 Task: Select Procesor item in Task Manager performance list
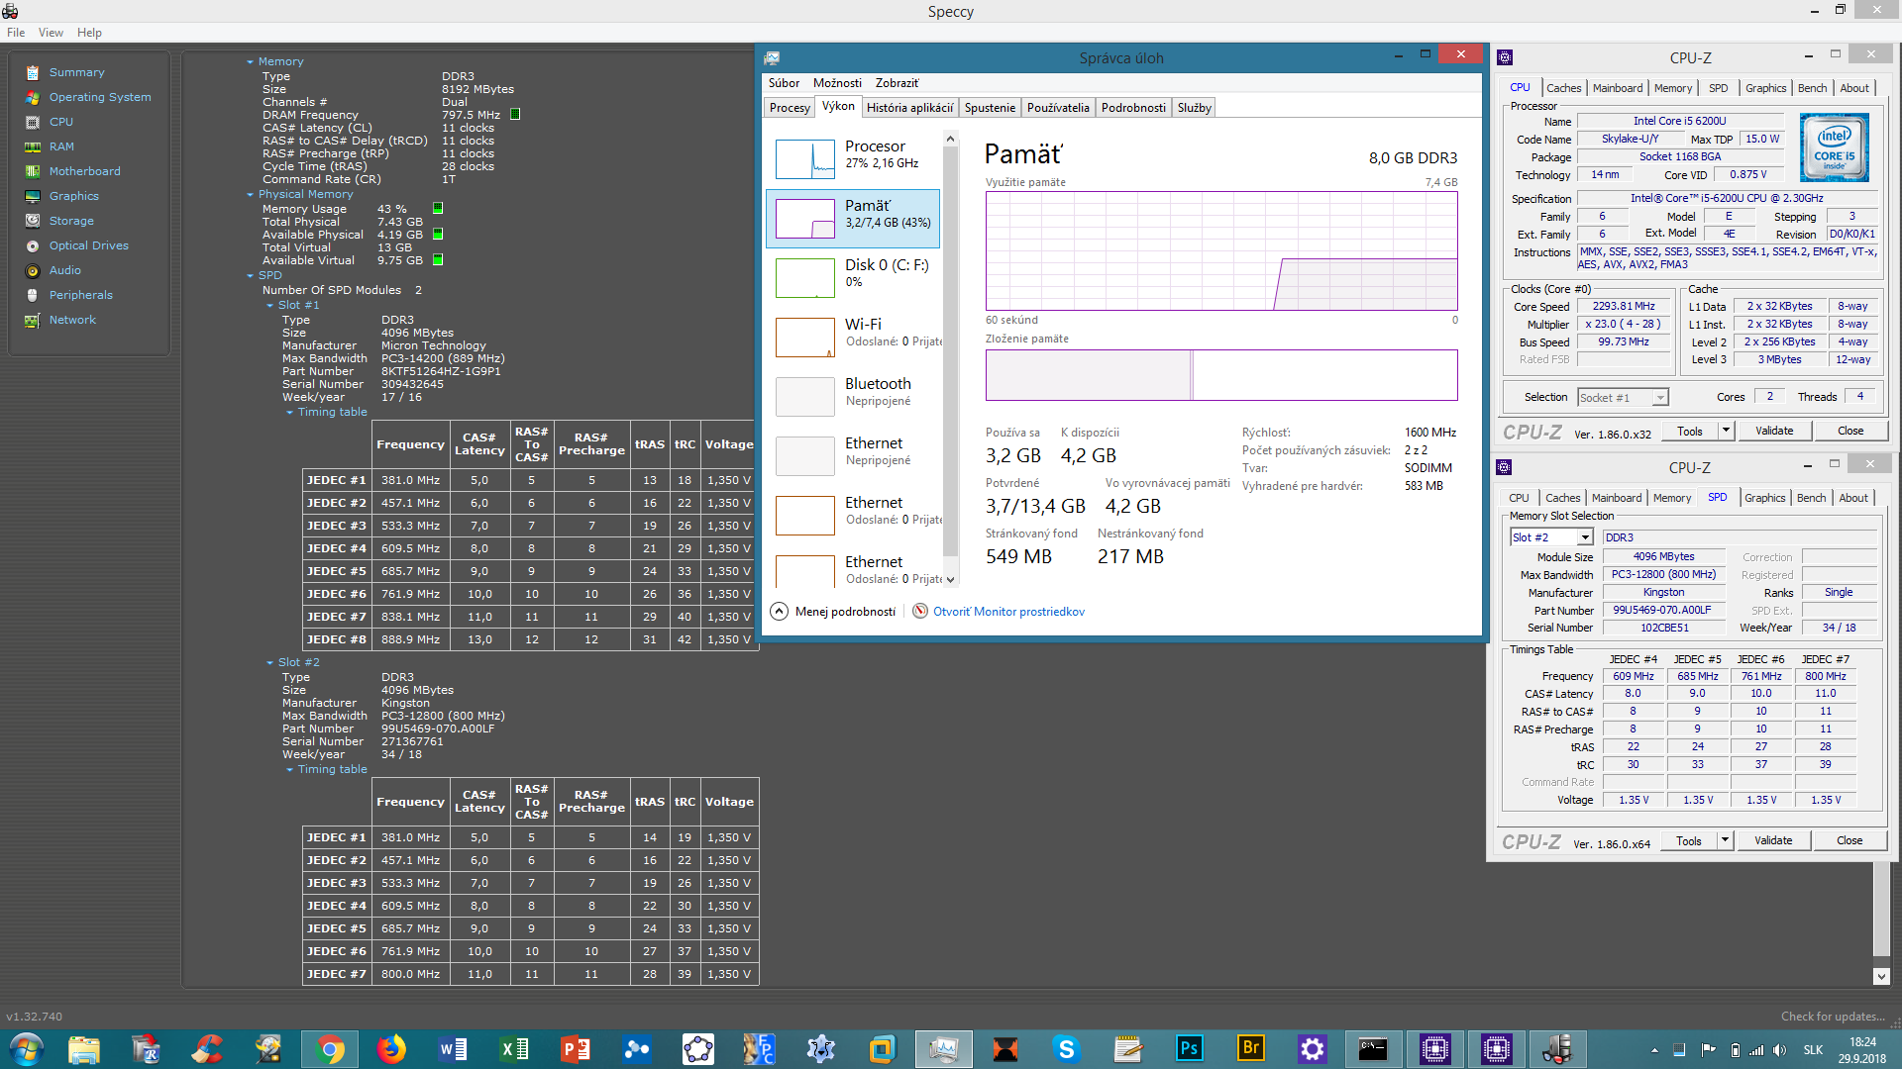[853, 158]
